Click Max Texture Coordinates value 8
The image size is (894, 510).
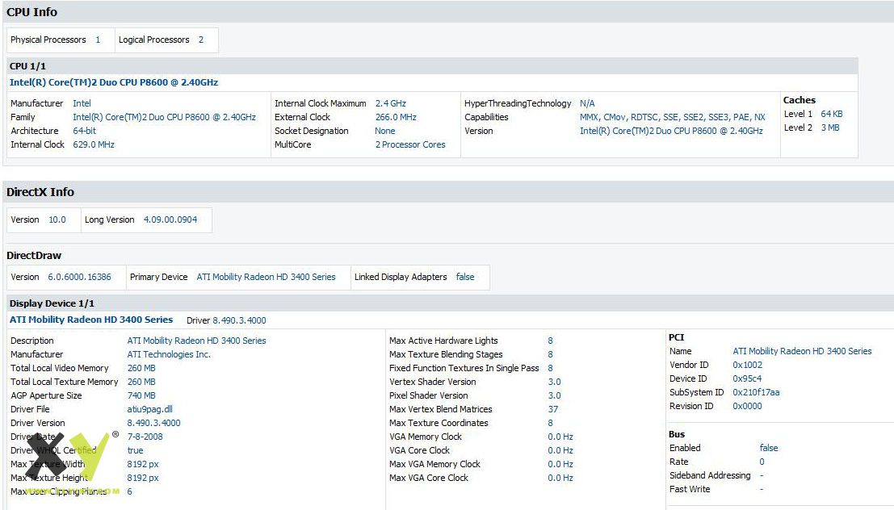(x=550, y=423)
